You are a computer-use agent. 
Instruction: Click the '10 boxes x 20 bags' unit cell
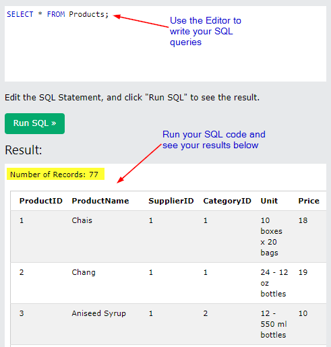coord(271,236)
